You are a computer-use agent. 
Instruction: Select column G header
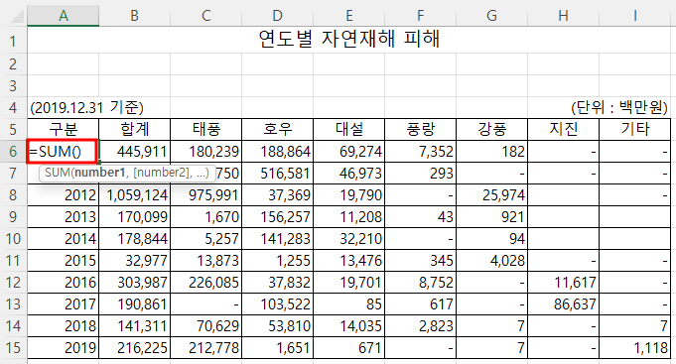tap(492, 16)
